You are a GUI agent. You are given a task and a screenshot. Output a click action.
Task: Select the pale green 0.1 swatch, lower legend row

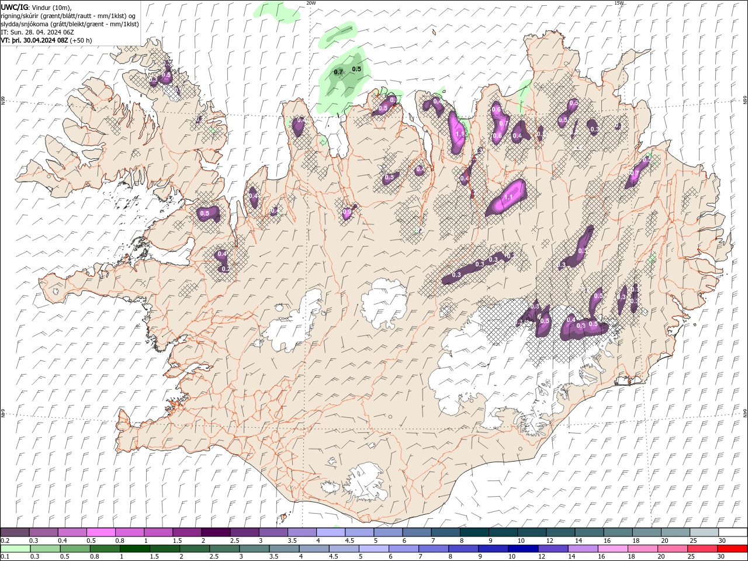click(16, 549)
